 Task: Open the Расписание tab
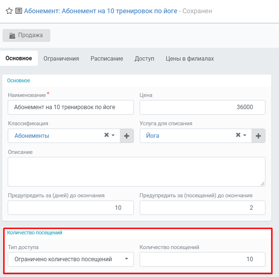tap(107, 59)
